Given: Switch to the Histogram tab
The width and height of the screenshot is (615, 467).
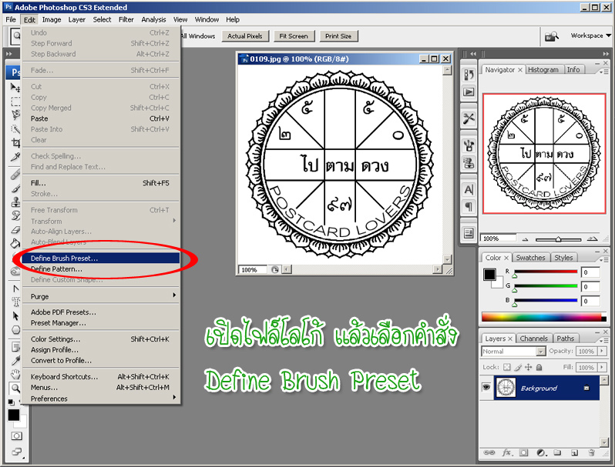Looking at the screenshot, I should (x=543, y=70).
